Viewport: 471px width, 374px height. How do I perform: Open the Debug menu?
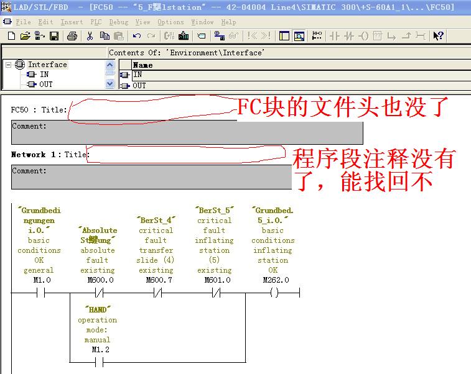(x=119, y=22)
